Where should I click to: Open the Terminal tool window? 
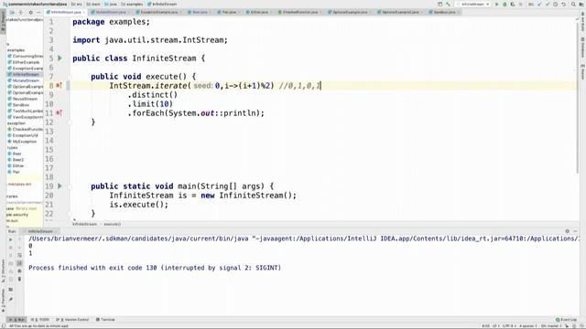105,320
